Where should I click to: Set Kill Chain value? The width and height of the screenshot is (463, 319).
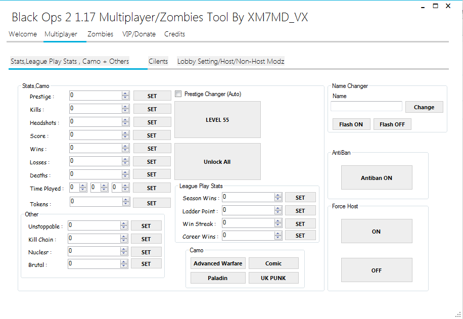[x=146, y=239]
